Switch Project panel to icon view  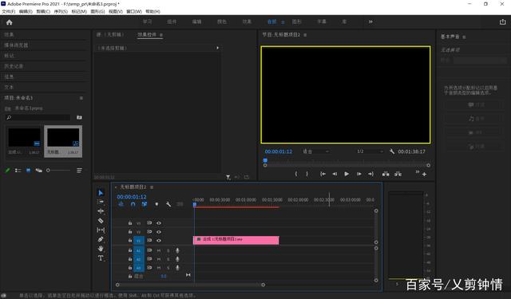[x=29, y=170]
